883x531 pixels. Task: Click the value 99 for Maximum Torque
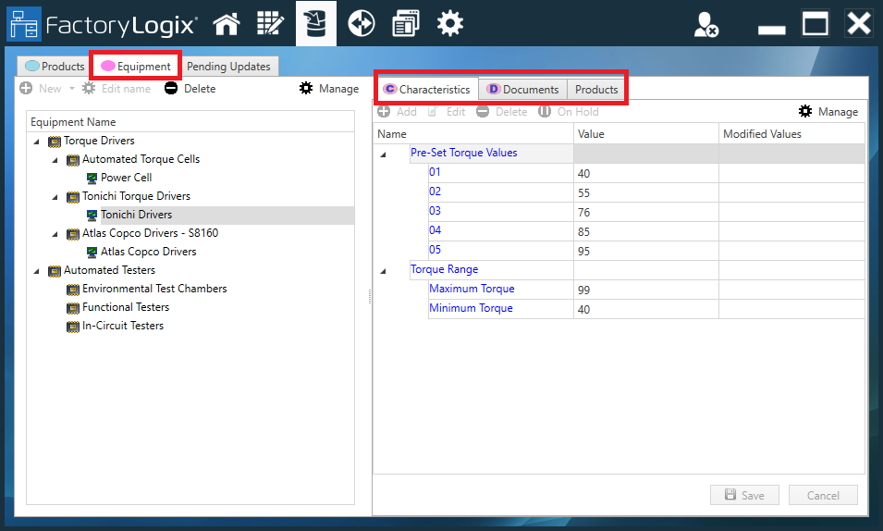coord(646,290)
